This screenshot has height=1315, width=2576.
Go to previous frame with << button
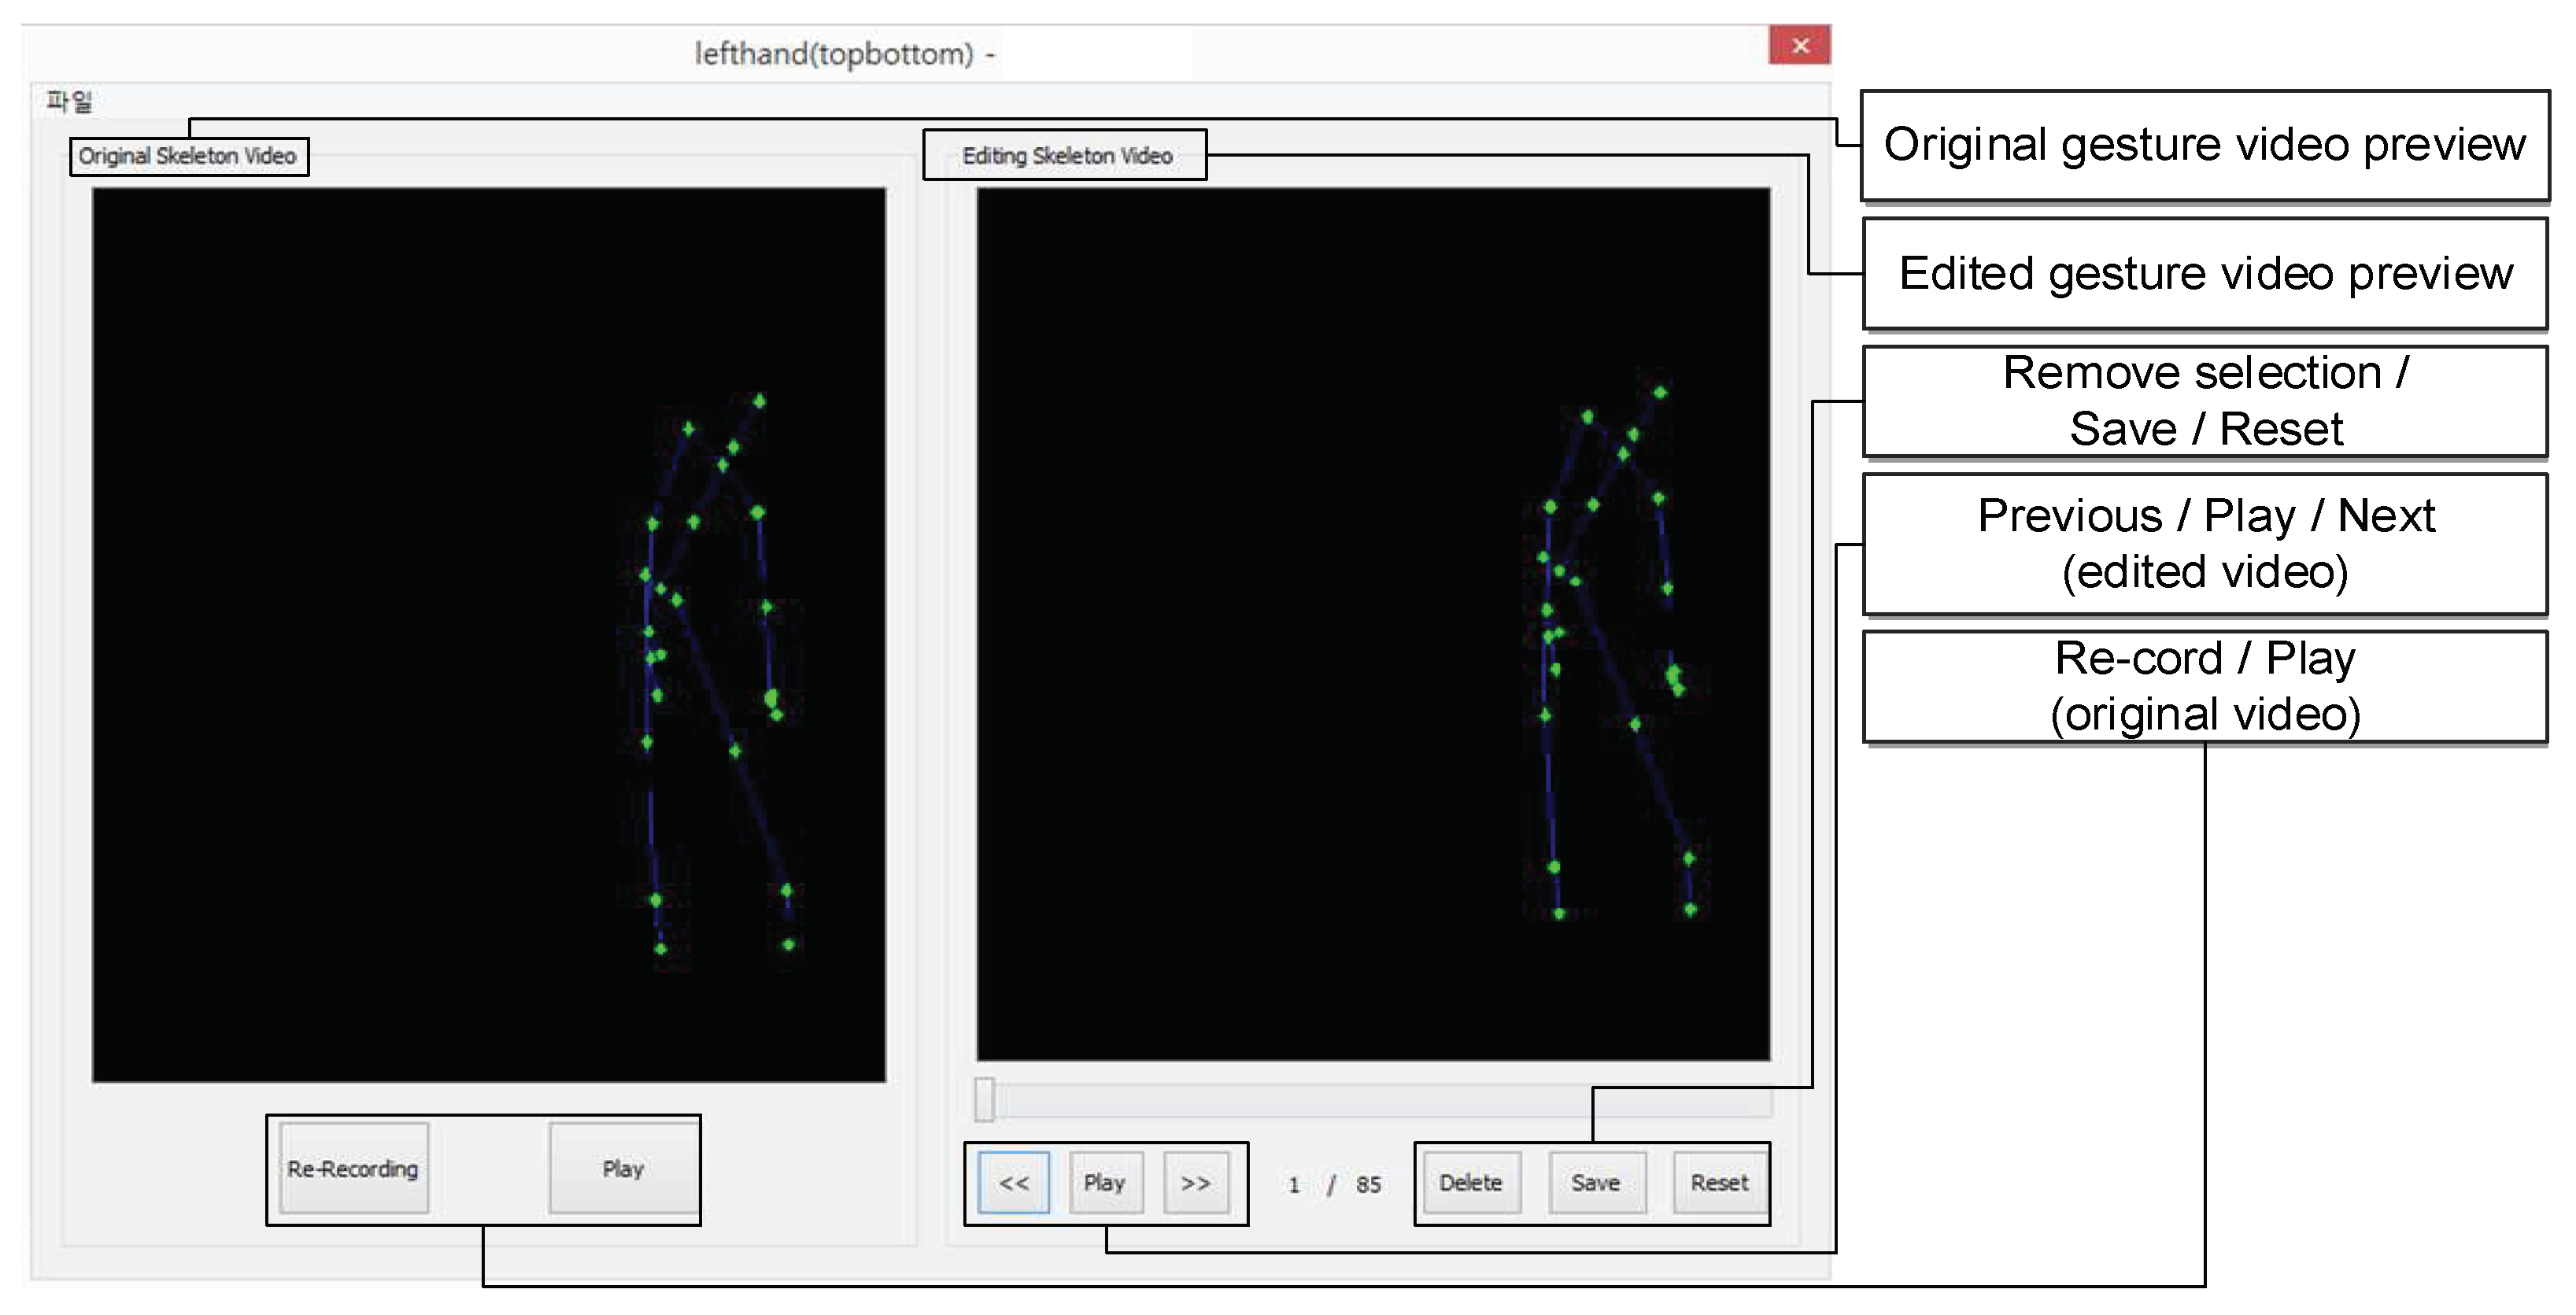coord(1013,1182)
